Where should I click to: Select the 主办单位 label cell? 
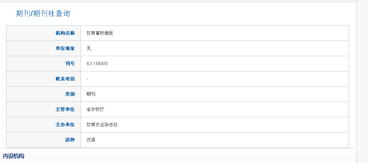pos(43,125)
